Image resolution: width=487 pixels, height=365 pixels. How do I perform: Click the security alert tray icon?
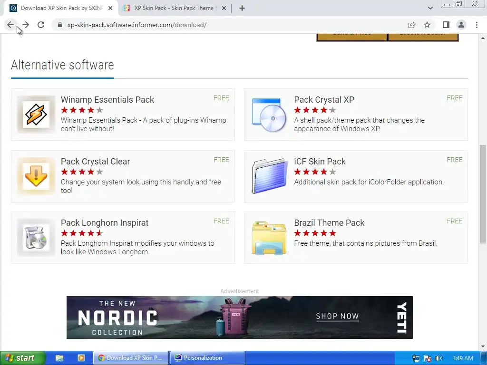coord(428,358)
